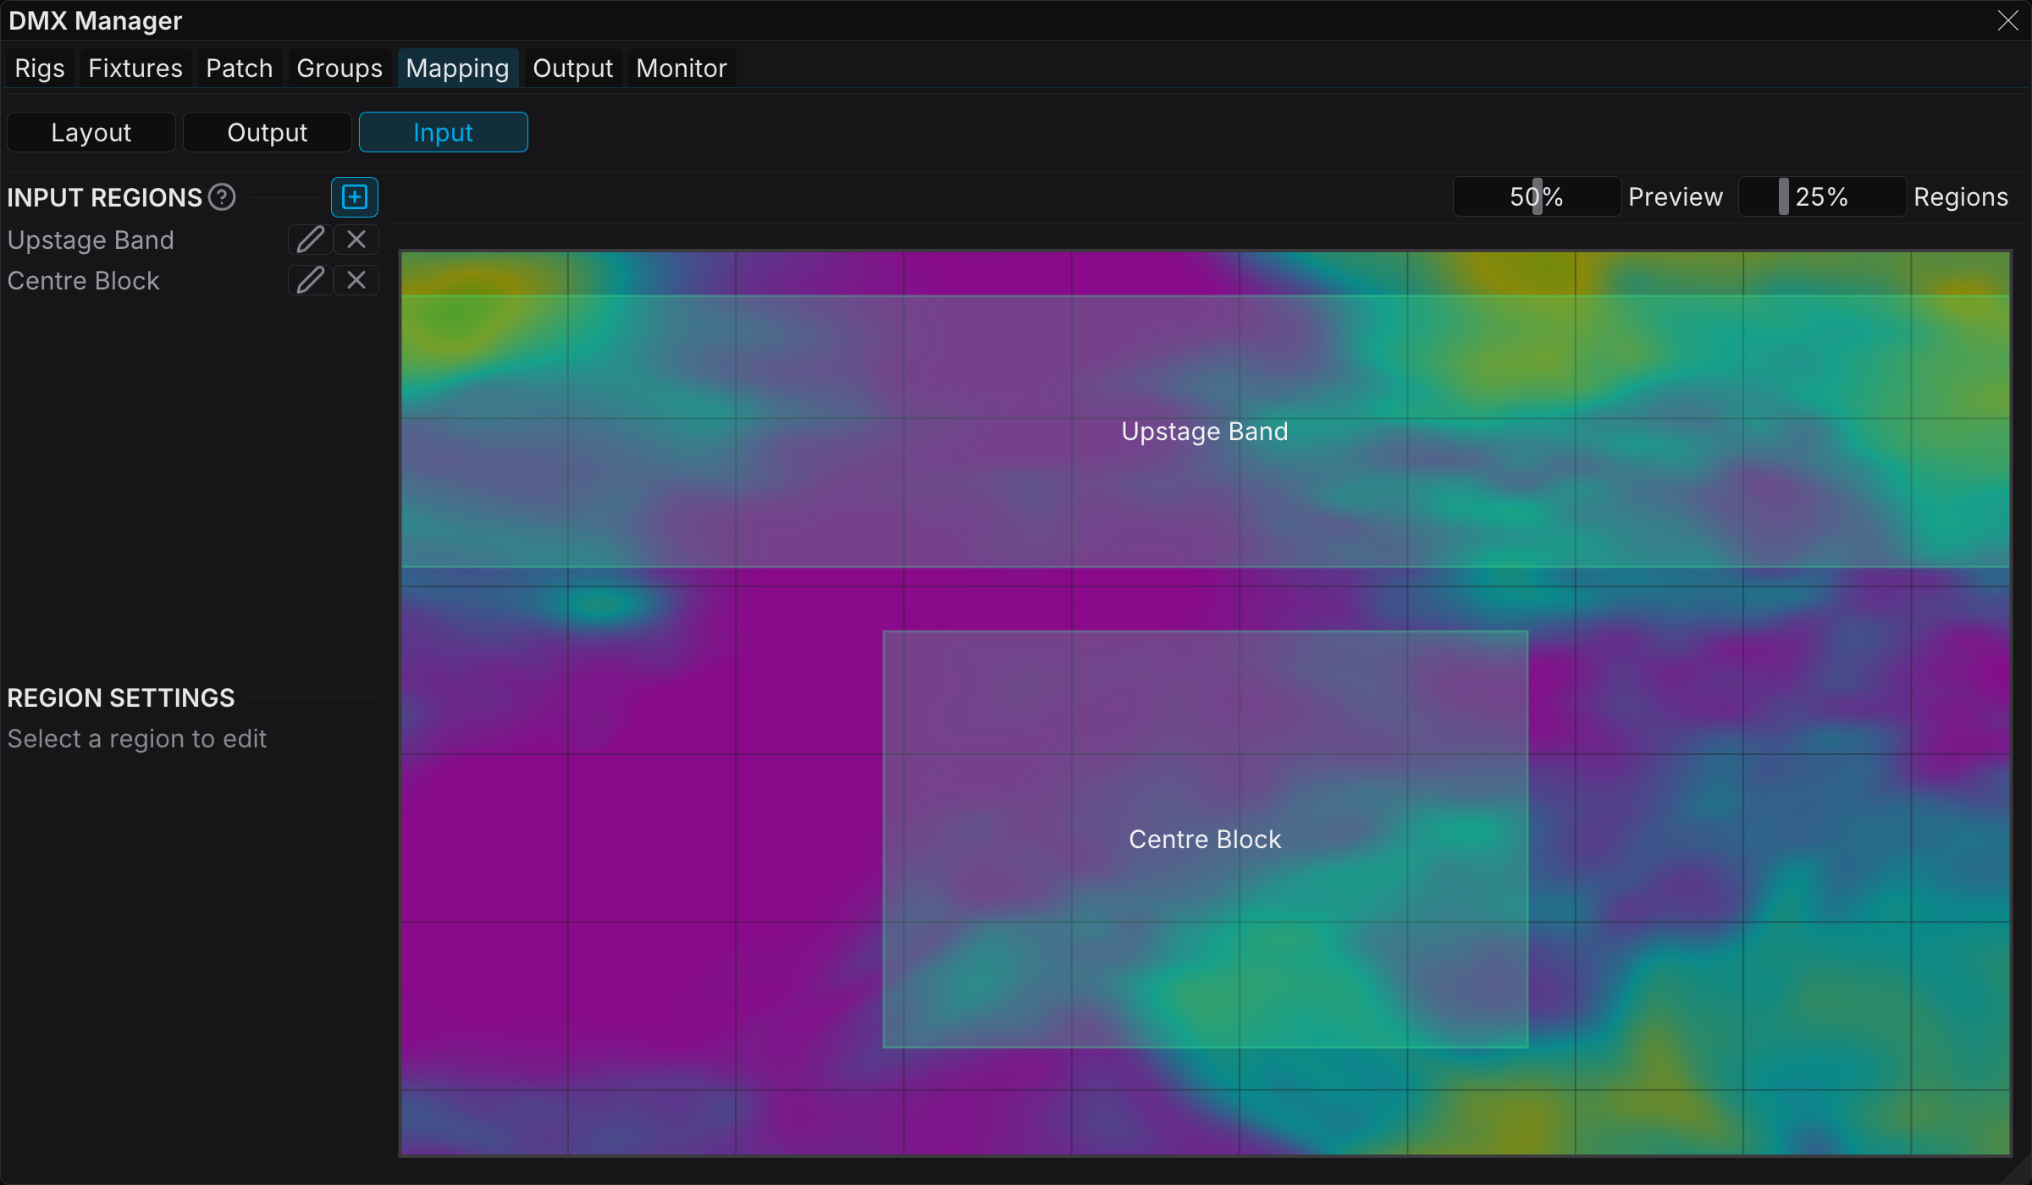
Task: Select Upstage Band in the regions list
Action: tap(91, 240)
